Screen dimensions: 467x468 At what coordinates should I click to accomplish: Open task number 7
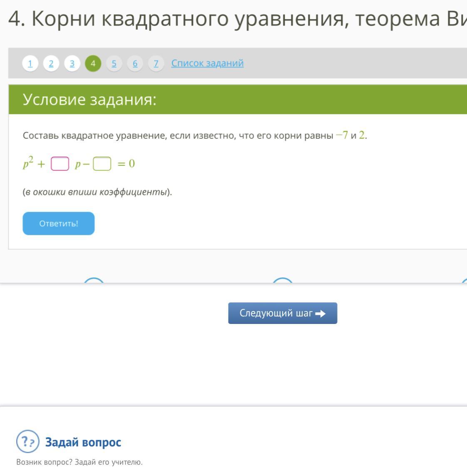click(x=156, y=64)
